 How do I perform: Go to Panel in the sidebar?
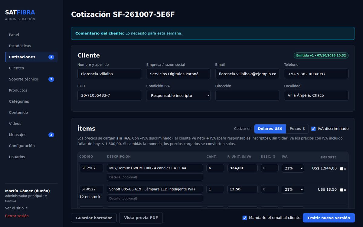[31, 35]
